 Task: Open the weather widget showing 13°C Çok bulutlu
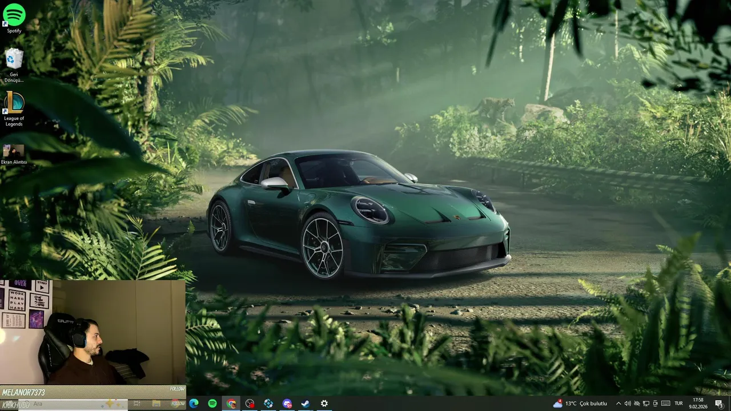[580, 404]
